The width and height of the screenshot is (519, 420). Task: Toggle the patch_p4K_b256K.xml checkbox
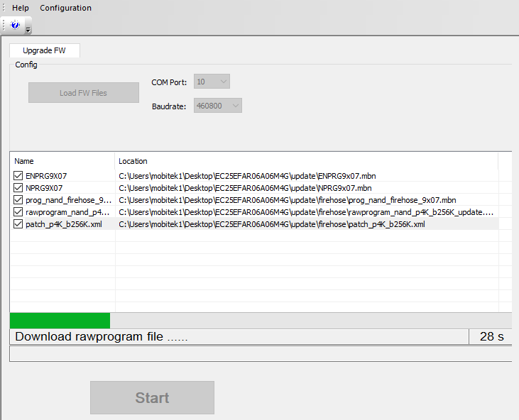pos(18,224)
